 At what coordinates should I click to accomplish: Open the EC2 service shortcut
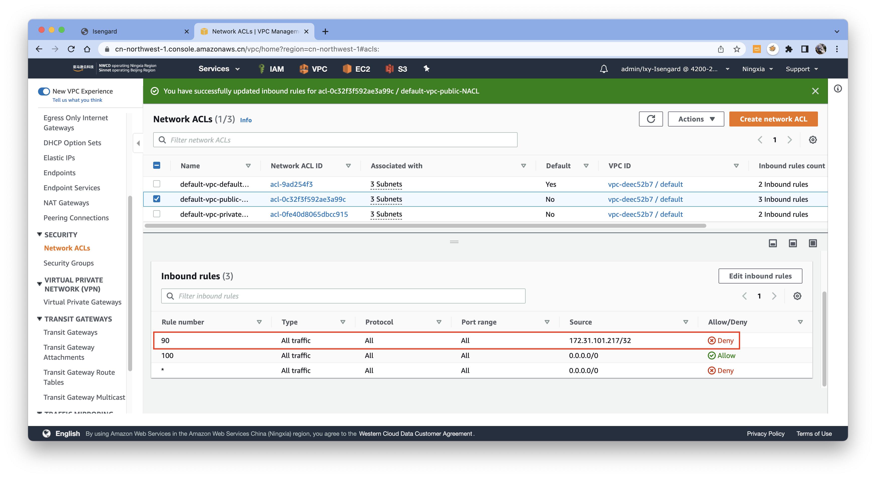[x=356, y=69]
